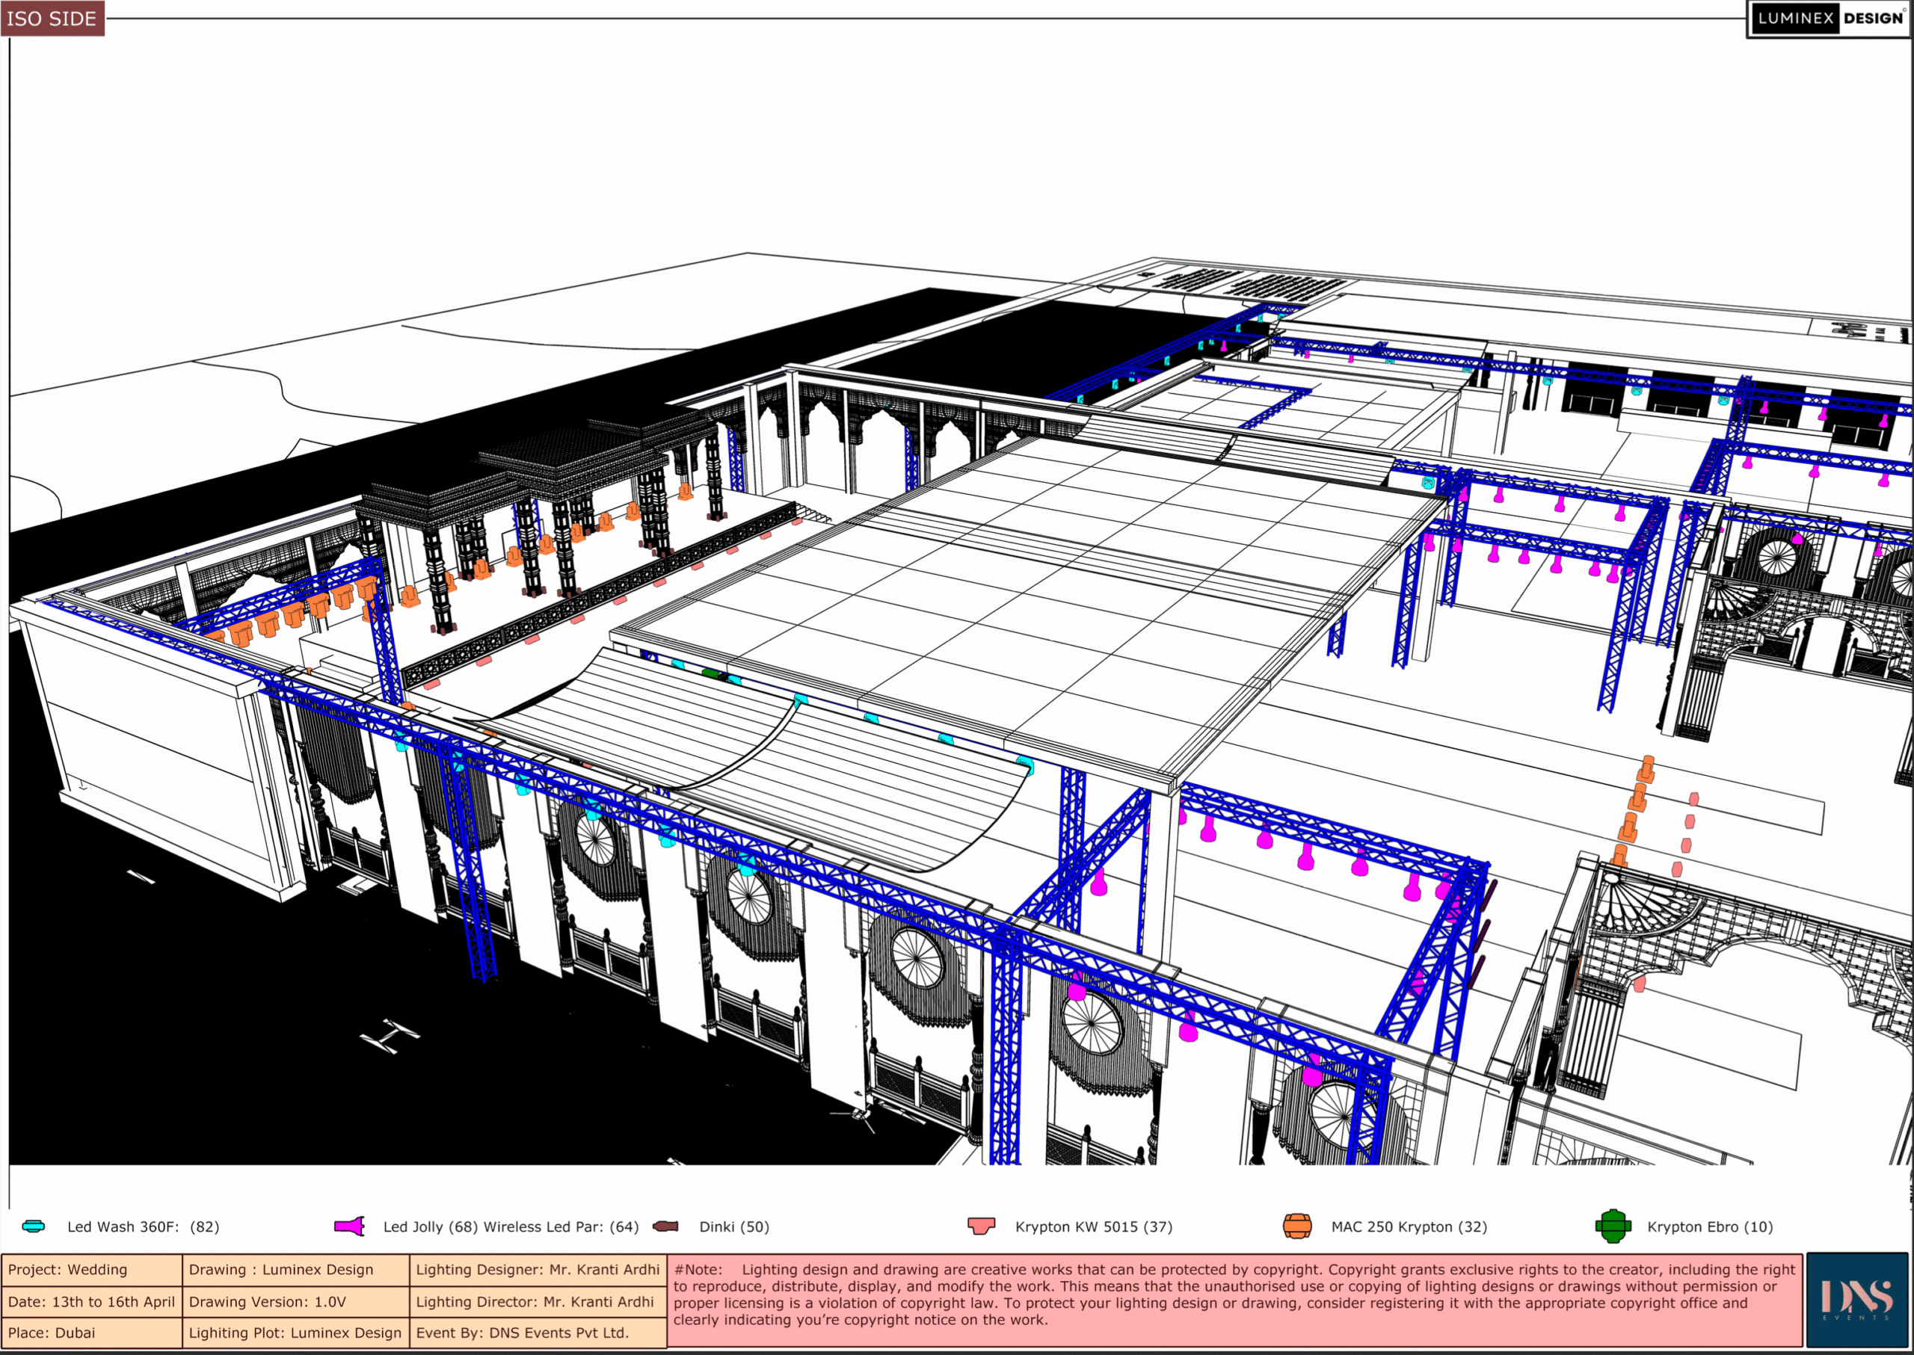Click the Lighiting Plot: Luminex Design cell
1914x1355 pixels.
[x=295, y=1333]
